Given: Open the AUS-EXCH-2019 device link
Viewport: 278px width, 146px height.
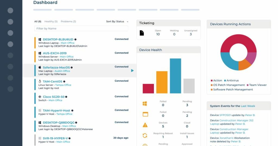Looking at the screenshot, I should (x=55, y=53).
